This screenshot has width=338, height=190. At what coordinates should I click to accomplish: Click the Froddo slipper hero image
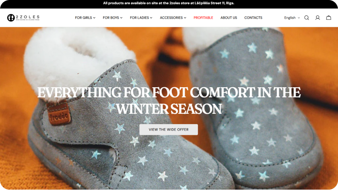[x=169, y=108]
